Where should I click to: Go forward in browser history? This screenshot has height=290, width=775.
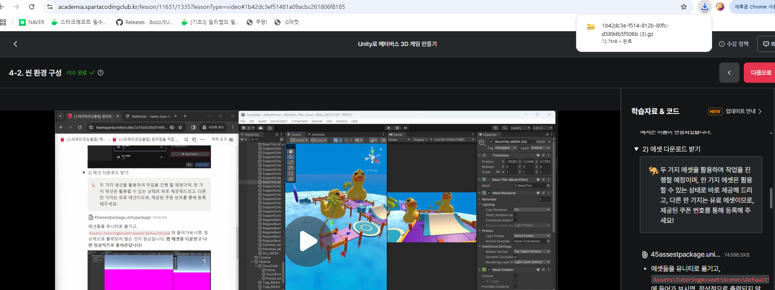coord(16,7)
